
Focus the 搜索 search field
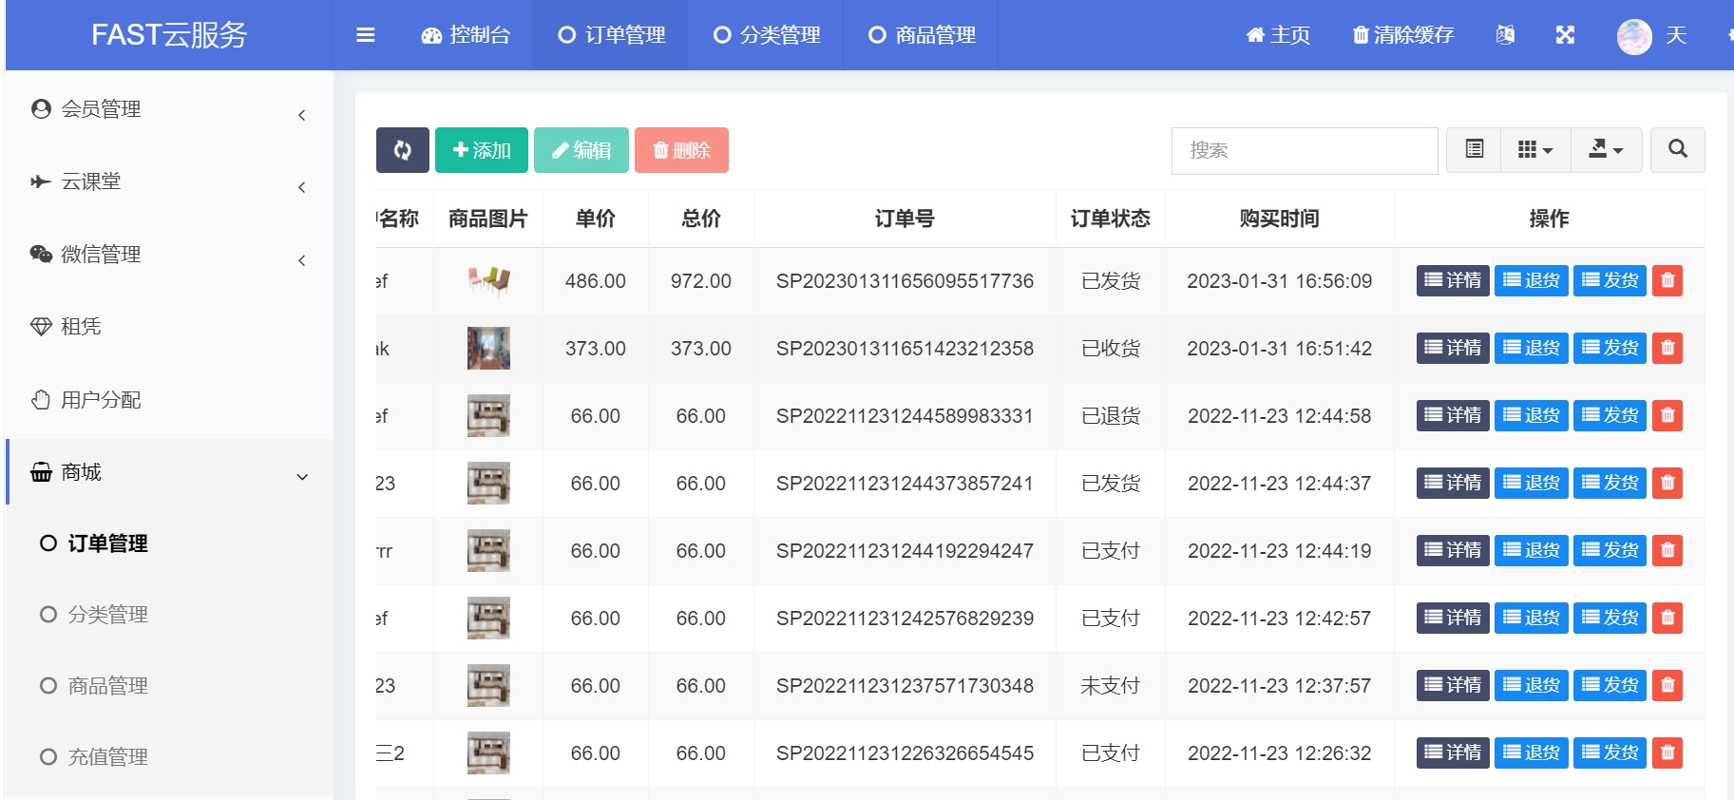[1305, 151]
